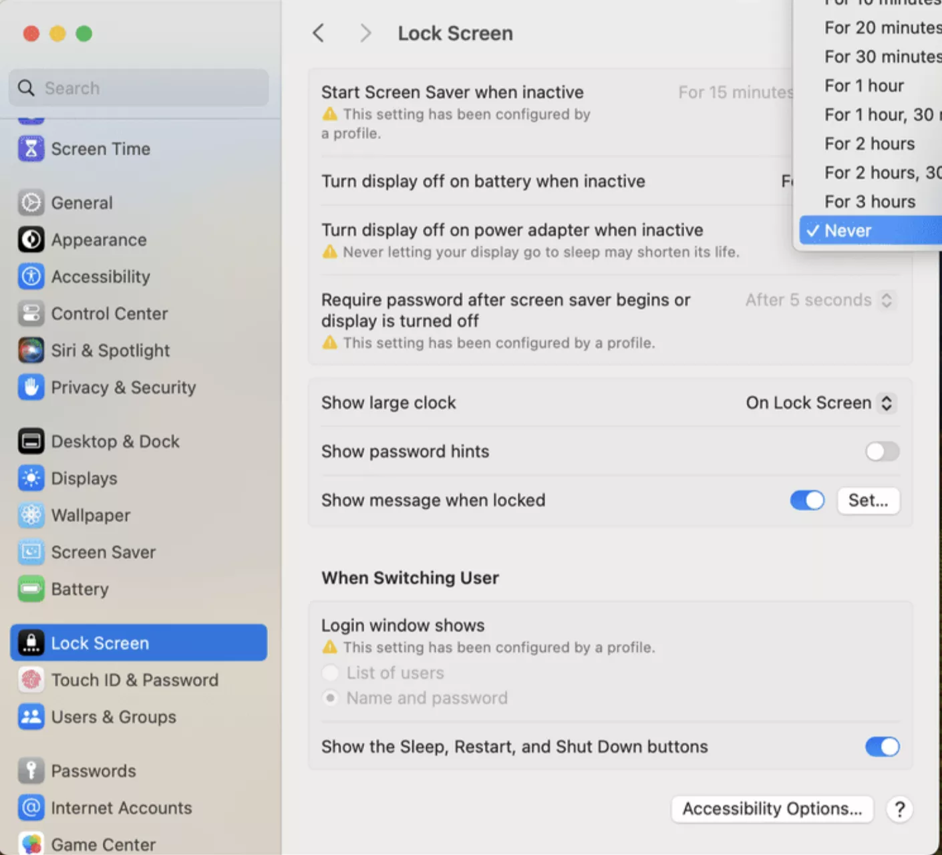Open Accessibility Options... button
942x855 pixels.
pyautogui.click(x=772, y=809)
